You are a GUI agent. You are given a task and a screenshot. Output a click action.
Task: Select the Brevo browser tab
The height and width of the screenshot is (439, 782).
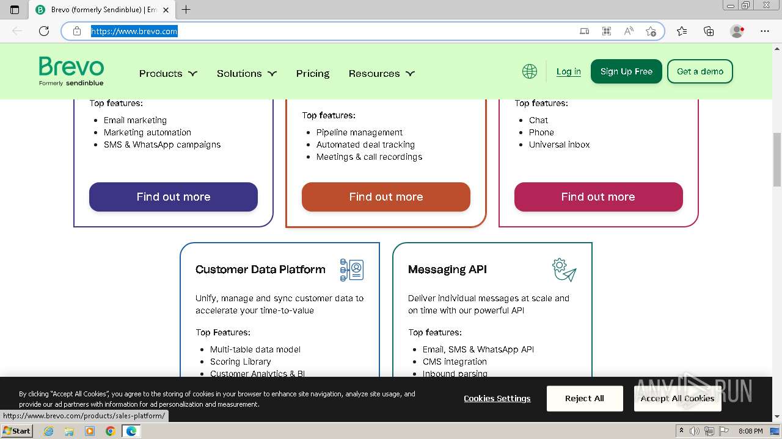[103, 10]
